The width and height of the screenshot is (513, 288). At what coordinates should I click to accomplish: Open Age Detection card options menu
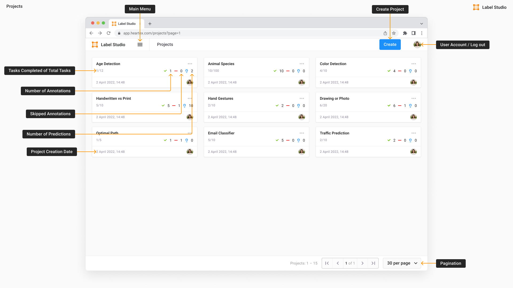pyautogui.click(x=190, y=64)
